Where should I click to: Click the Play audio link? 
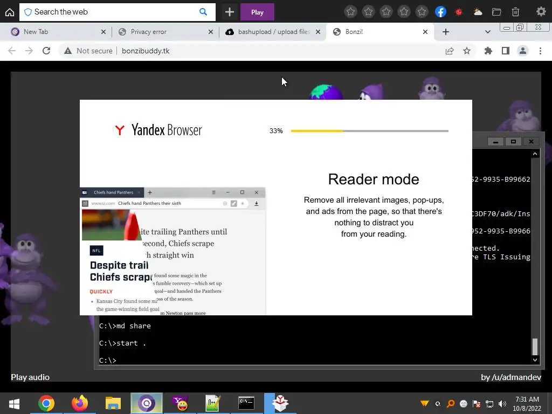(30, 377)
